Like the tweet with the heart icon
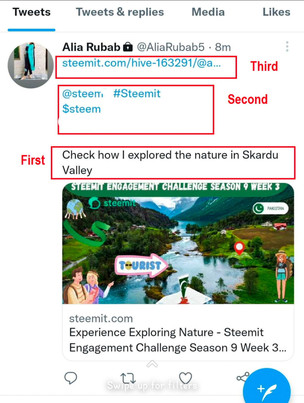 pos(185,378)
